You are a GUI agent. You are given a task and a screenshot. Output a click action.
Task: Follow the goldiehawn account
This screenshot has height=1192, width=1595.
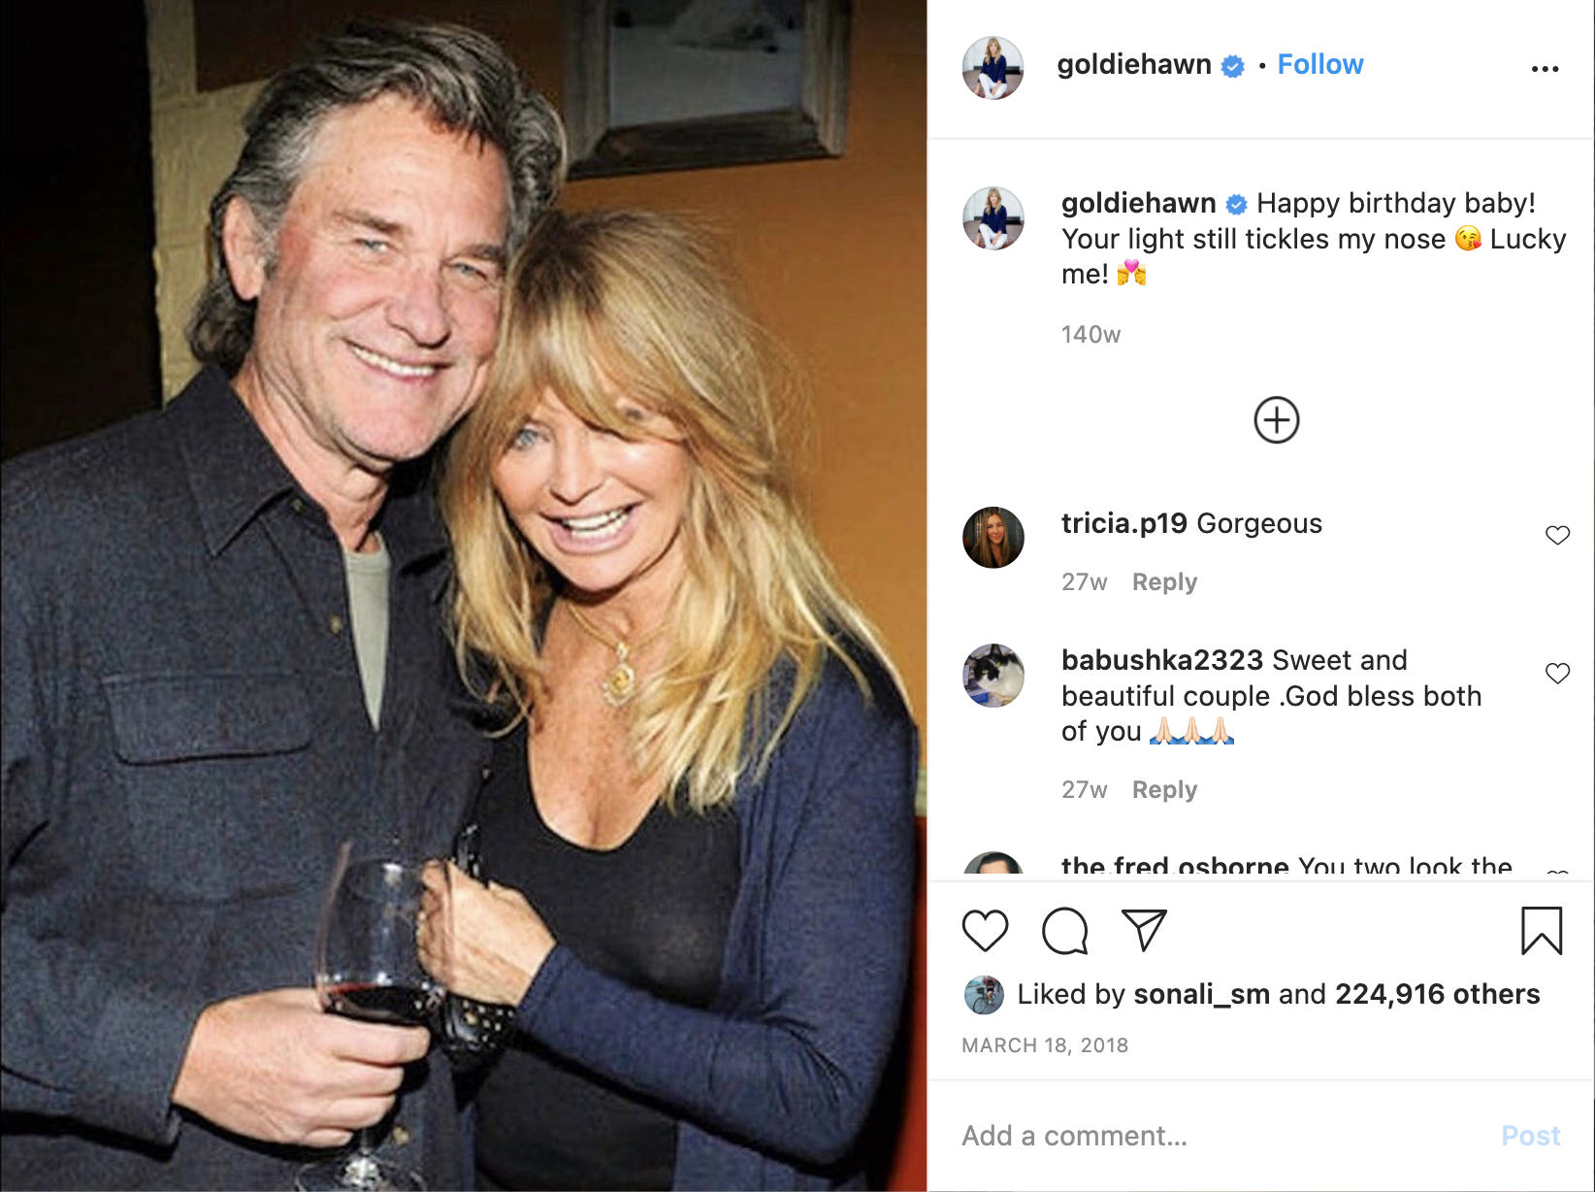1319,64
